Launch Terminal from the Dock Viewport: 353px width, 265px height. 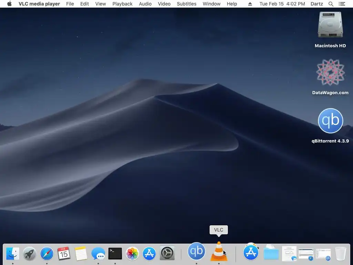coord(115,254)
